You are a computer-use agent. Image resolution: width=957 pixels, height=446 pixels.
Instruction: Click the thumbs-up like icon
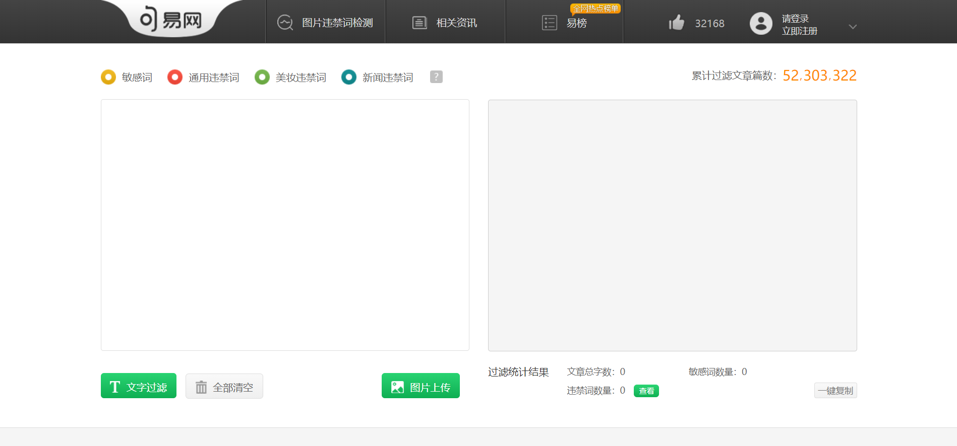(x=676, y=23)
